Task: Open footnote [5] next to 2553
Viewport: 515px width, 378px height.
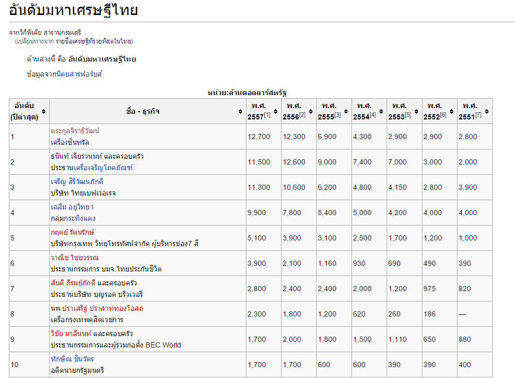Action: [407, 115]
